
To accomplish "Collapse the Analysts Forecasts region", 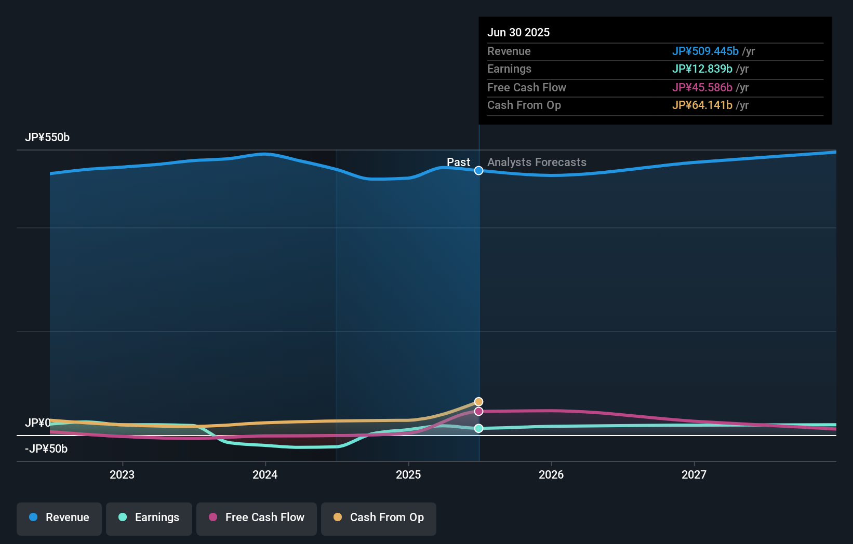I will coord(537,162).
